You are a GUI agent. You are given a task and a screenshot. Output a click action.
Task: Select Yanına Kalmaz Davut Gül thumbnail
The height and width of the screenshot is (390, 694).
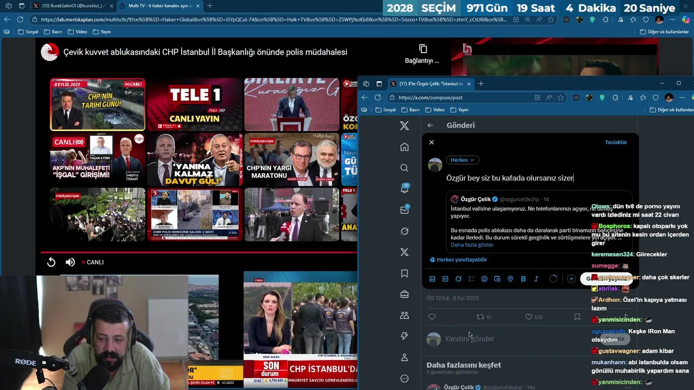(x=195, y=159)
